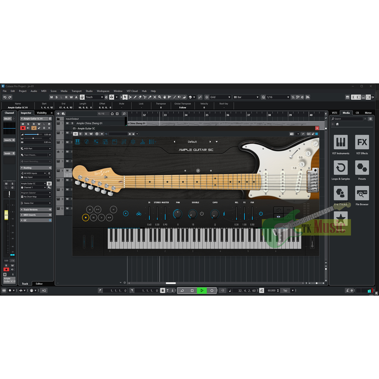The width and height of the screenshot is (379, 379).
Task: Open Ample Guitar tab player icon
Action: click(96, 142)
